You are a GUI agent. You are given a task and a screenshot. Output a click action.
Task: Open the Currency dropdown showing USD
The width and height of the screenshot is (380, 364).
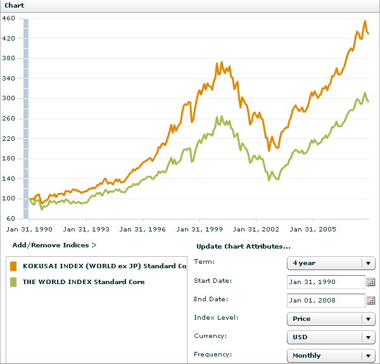click(331, 337)
